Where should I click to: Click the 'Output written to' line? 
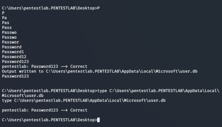99,71
